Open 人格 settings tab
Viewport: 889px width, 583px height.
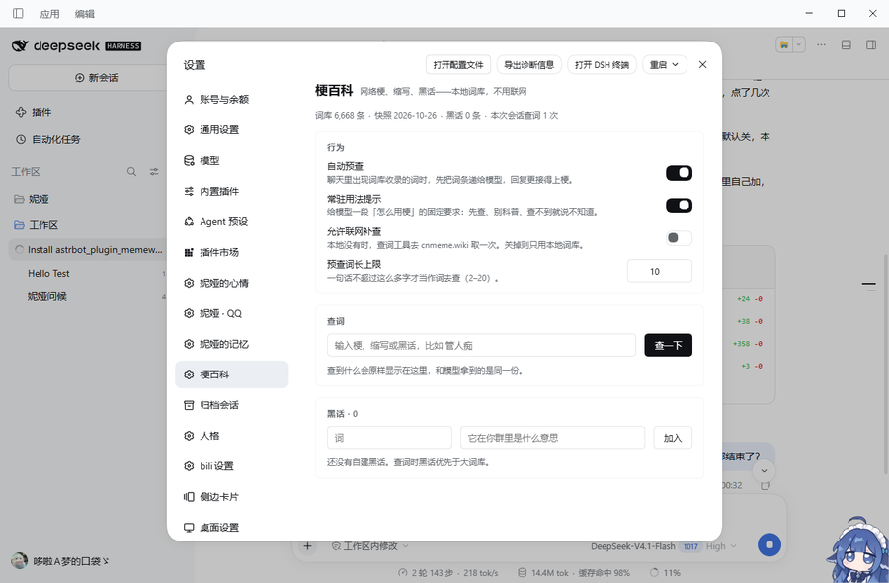coord(231,436)
